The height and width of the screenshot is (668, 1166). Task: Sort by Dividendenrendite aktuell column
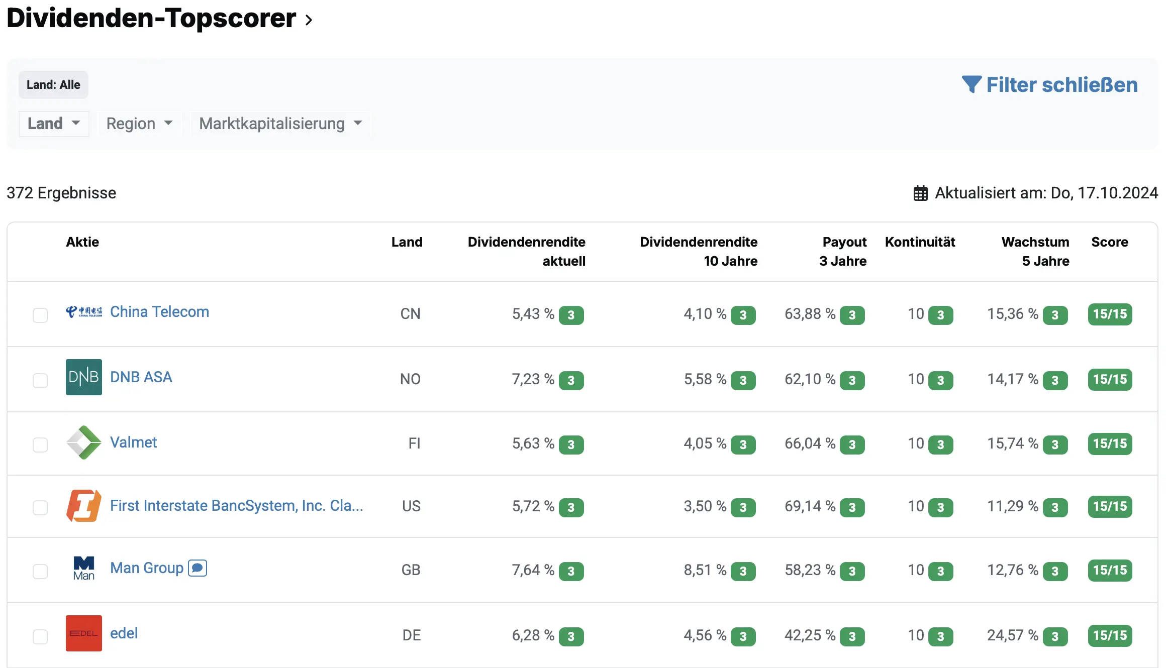pos(527,252)
